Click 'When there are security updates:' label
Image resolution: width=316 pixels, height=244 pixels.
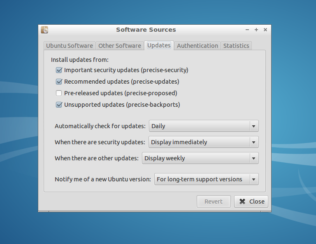point(100,142)
